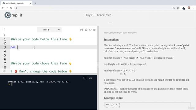This screenshot has width=196, height=110.
Task: Click line number 1 in the gutter
Action: (x=5, y=39)
